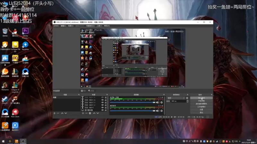Pop out the 转场特效 transitions dock panel
Screen dimensions: 257x144
pos(188,95)
